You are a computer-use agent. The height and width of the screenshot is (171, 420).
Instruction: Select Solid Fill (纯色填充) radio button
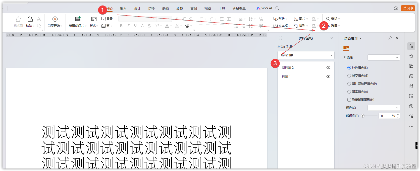pyautogui.click(x=349, y=68)
